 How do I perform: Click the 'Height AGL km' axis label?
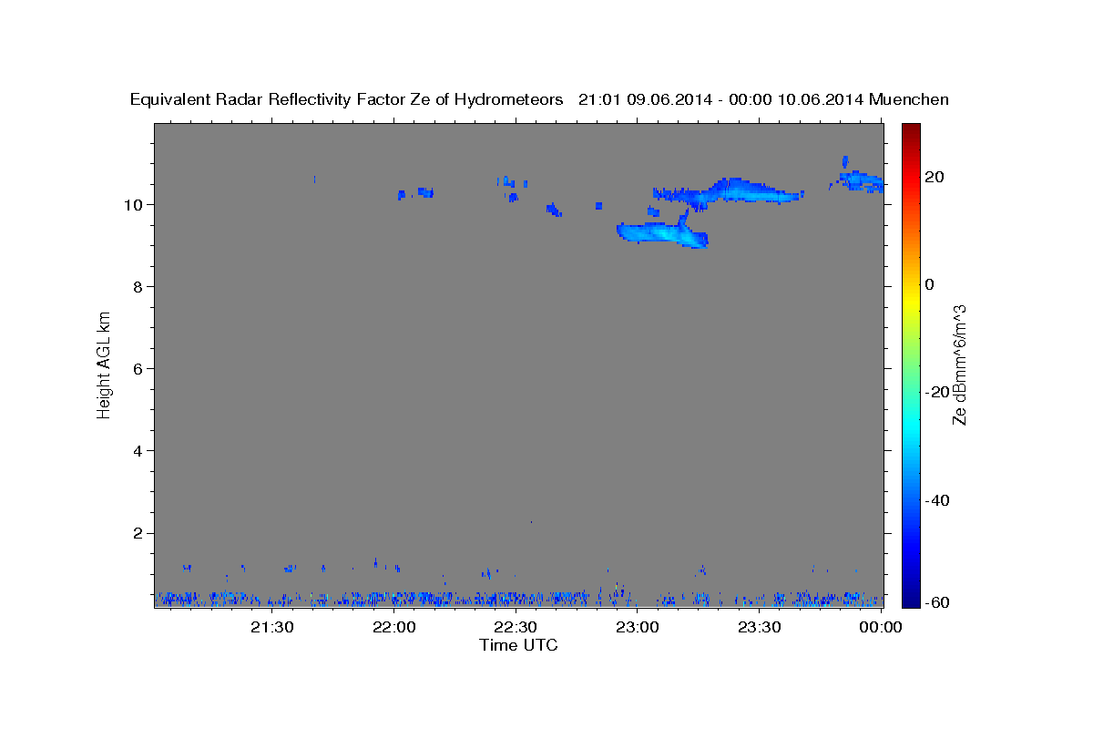click(104, 364)
